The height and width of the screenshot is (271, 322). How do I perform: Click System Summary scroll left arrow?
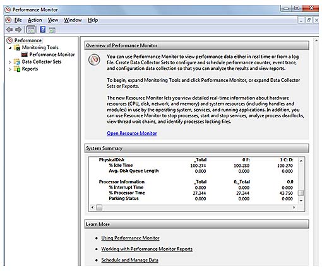(x=92, y=207)
